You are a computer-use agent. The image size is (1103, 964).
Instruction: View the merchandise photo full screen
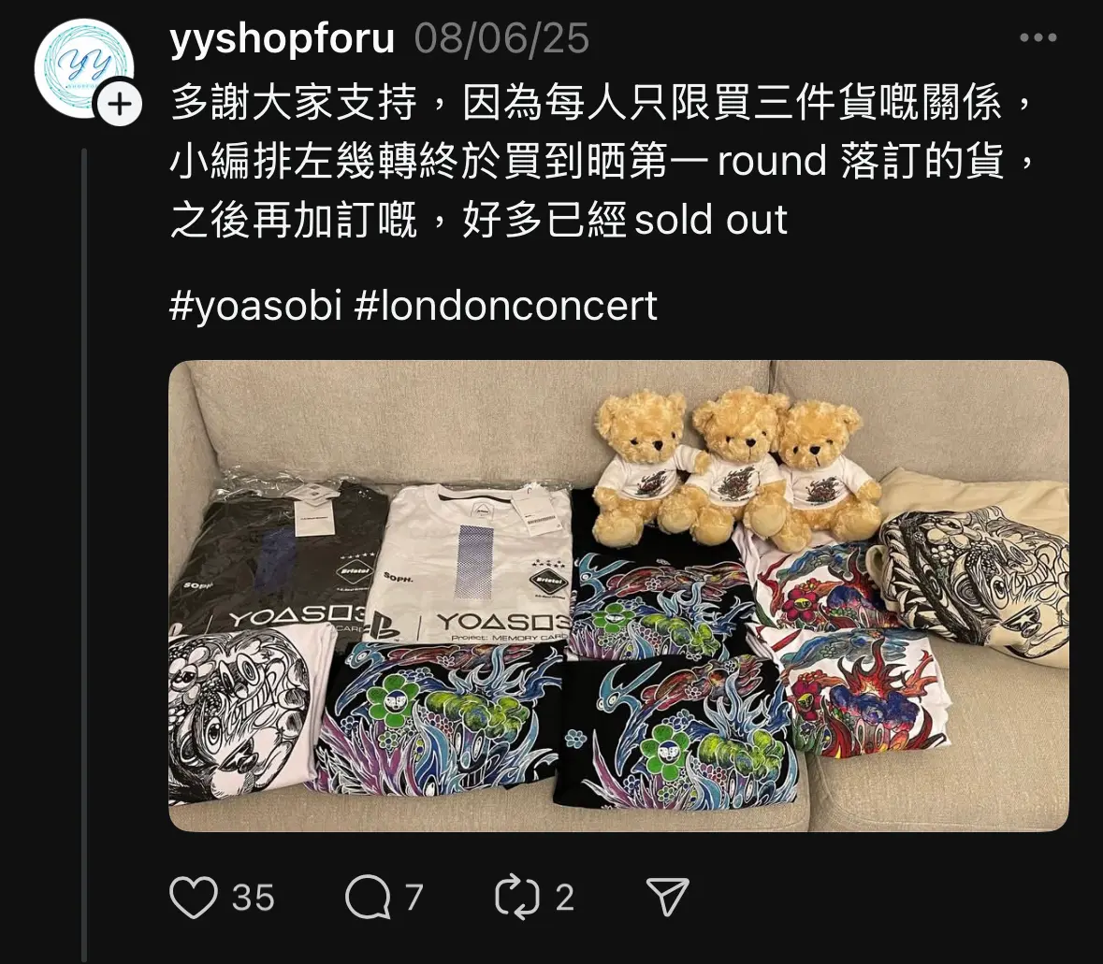618,596
